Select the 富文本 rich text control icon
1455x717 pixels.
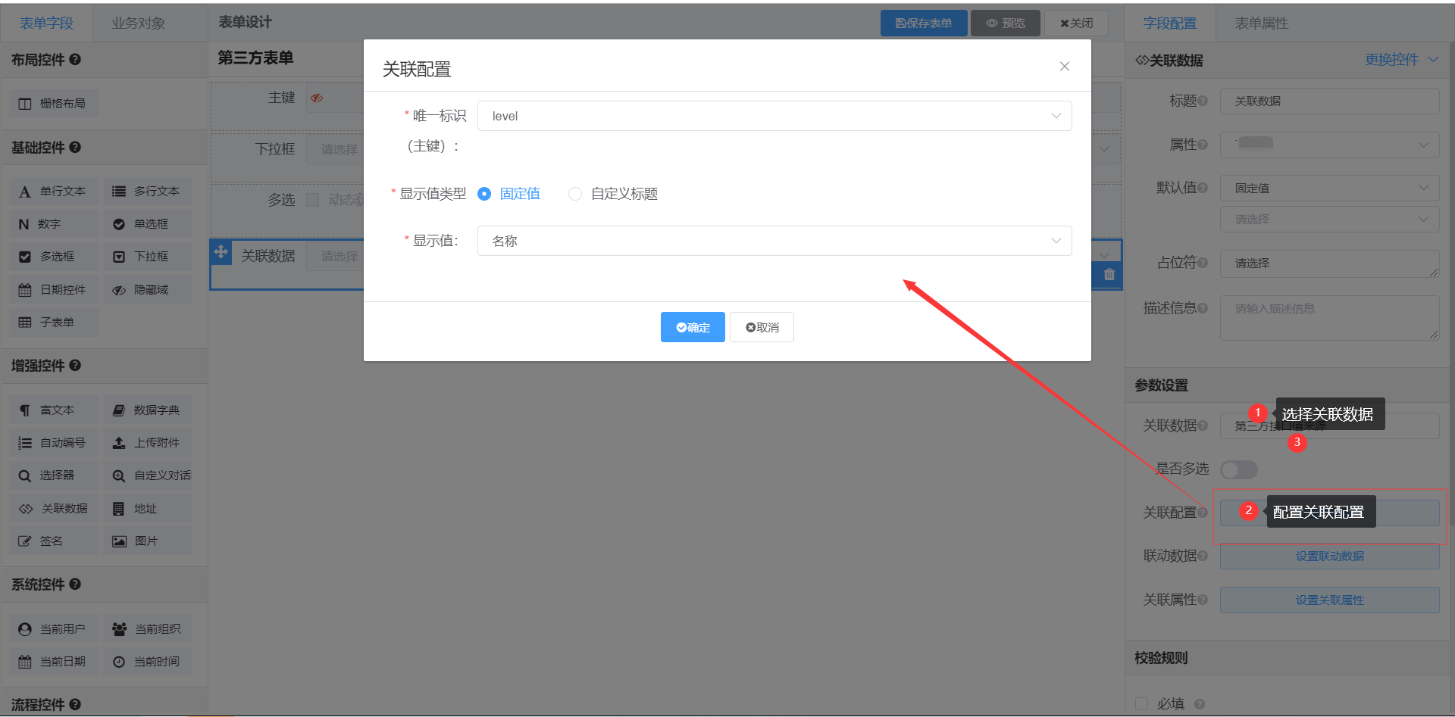[x=25, y=410]
